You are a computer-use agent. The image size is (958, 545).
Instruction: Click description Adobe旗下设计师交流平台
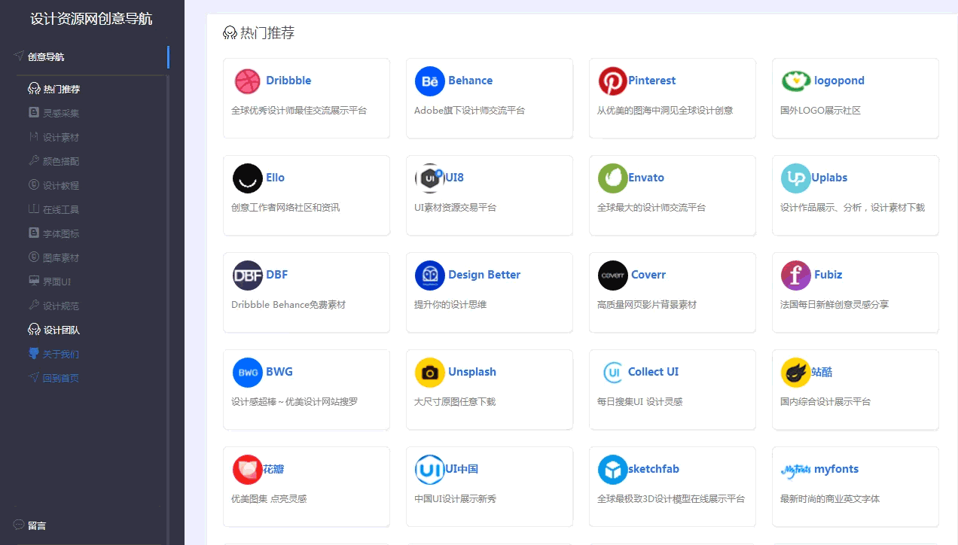pyautogui.click(x=469, y=111)
